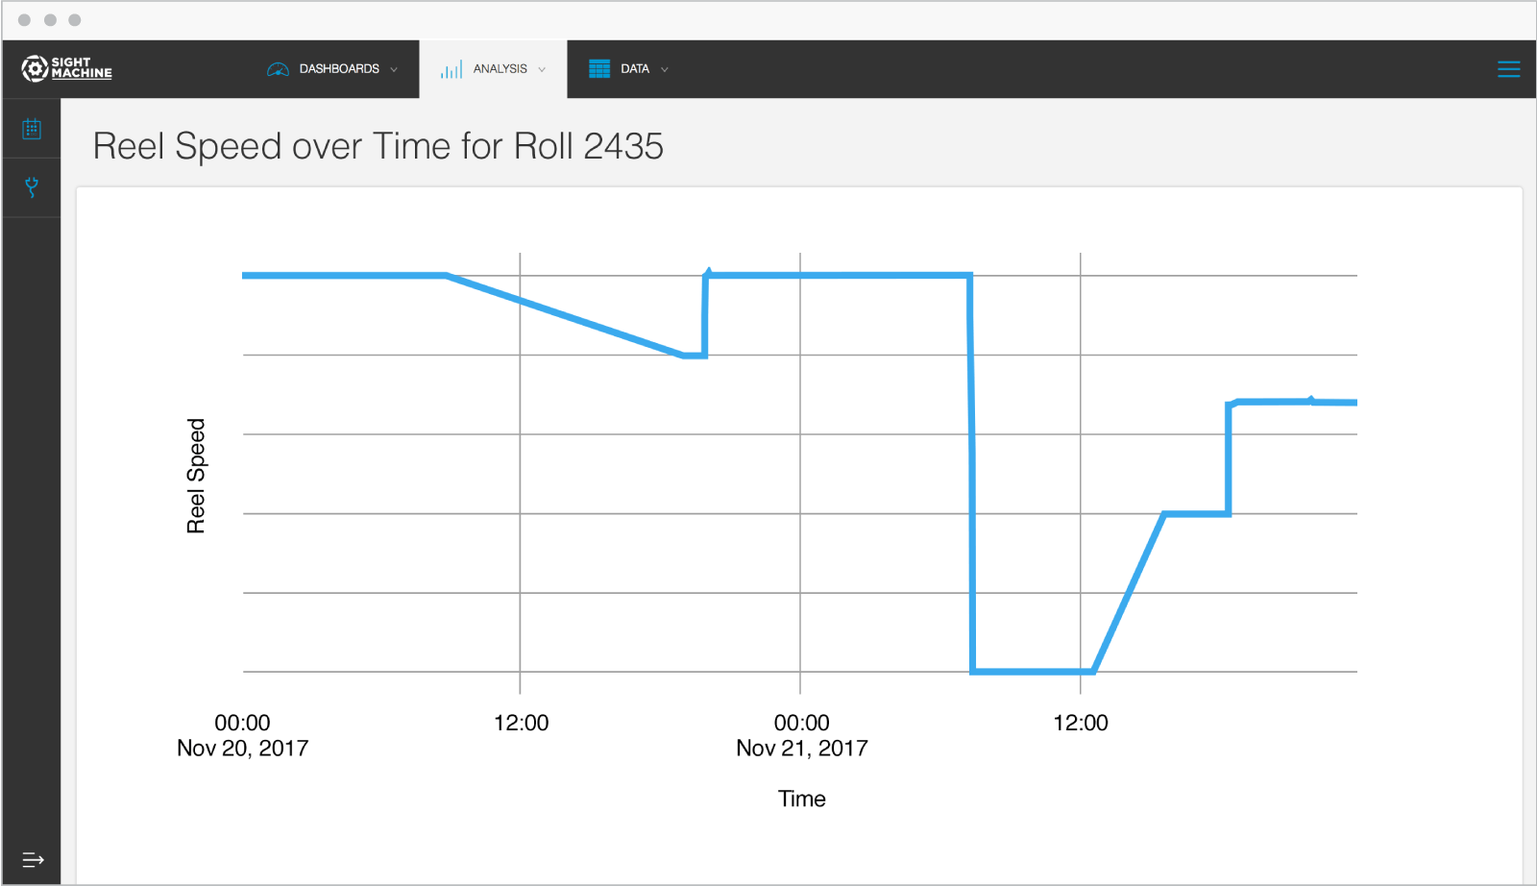Switch to the ANALYSIS tab label
This screenshot has height=886, width=1537.
500,69
